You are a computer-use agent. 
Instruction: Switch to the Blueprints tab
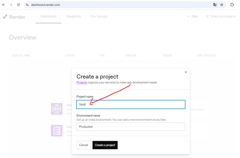point(74,16)
